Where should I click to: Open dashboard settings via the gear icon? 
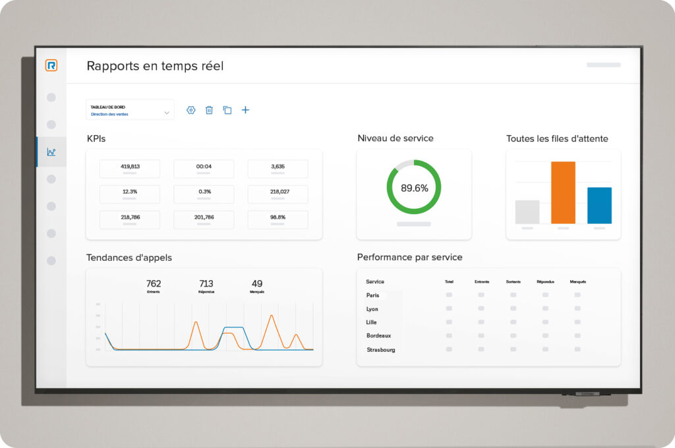(x=191, y=110)
